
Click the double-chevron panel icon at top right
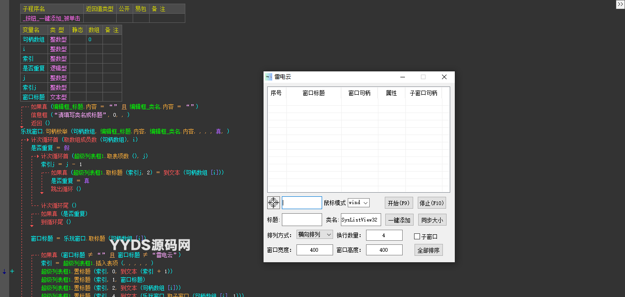620,4
